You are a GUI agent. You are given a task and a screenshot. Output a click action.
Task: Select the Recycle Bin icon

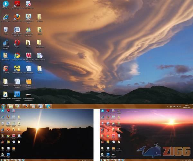tap(5, 30)
